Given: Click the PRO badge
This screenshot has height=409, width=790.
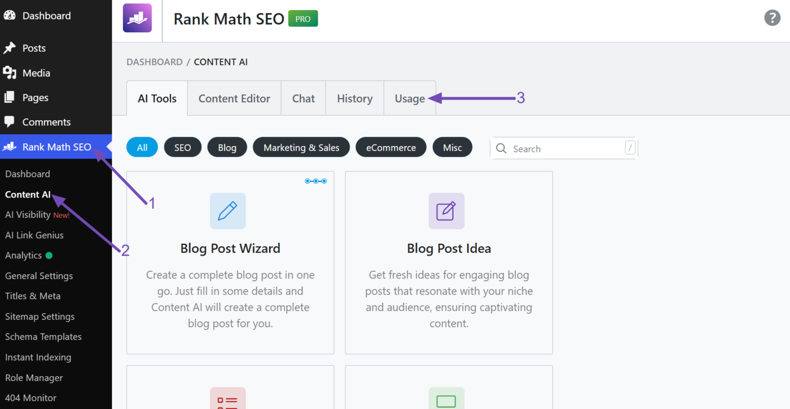Looking at the screenshot, I should tap(303, 19).
